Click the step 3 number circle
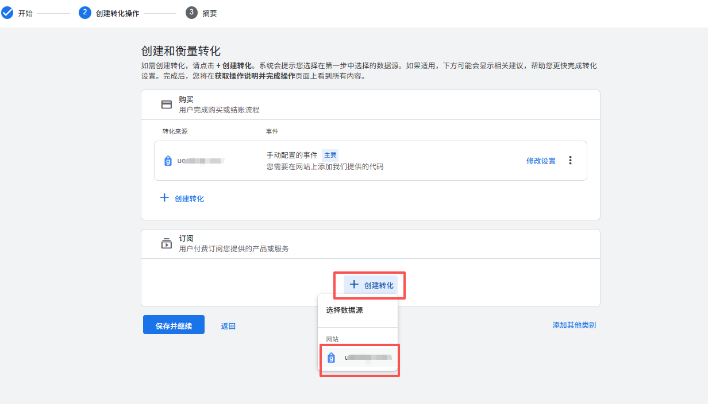Image resolution: width=708 pixels, height=404 pixels. 191,13
